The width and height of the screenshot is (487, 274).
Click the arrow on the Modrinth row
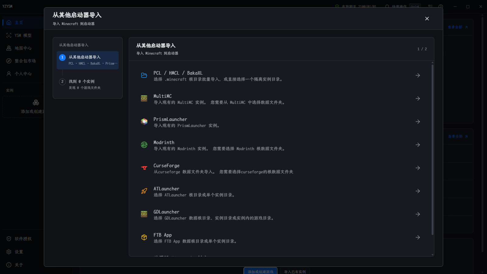pyautogui.click(x=418, y=145)
